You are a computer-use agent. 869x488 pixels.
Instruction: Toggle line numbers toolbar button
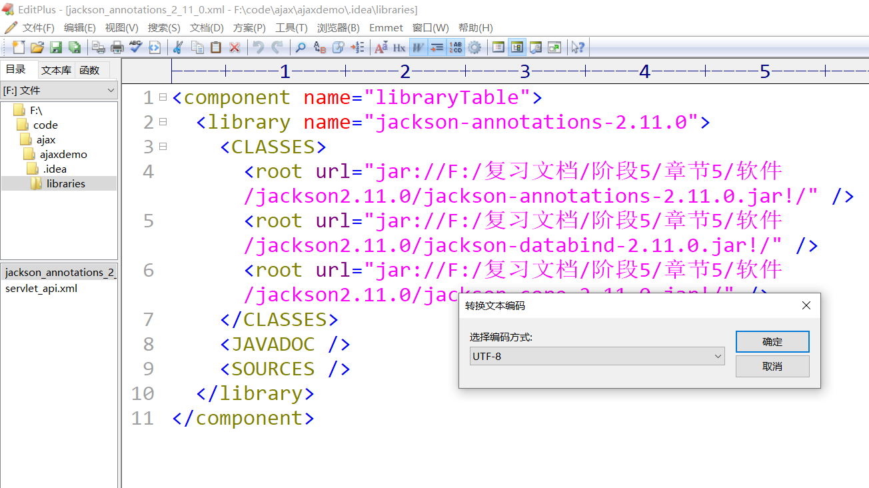click(x=456, y=47)
